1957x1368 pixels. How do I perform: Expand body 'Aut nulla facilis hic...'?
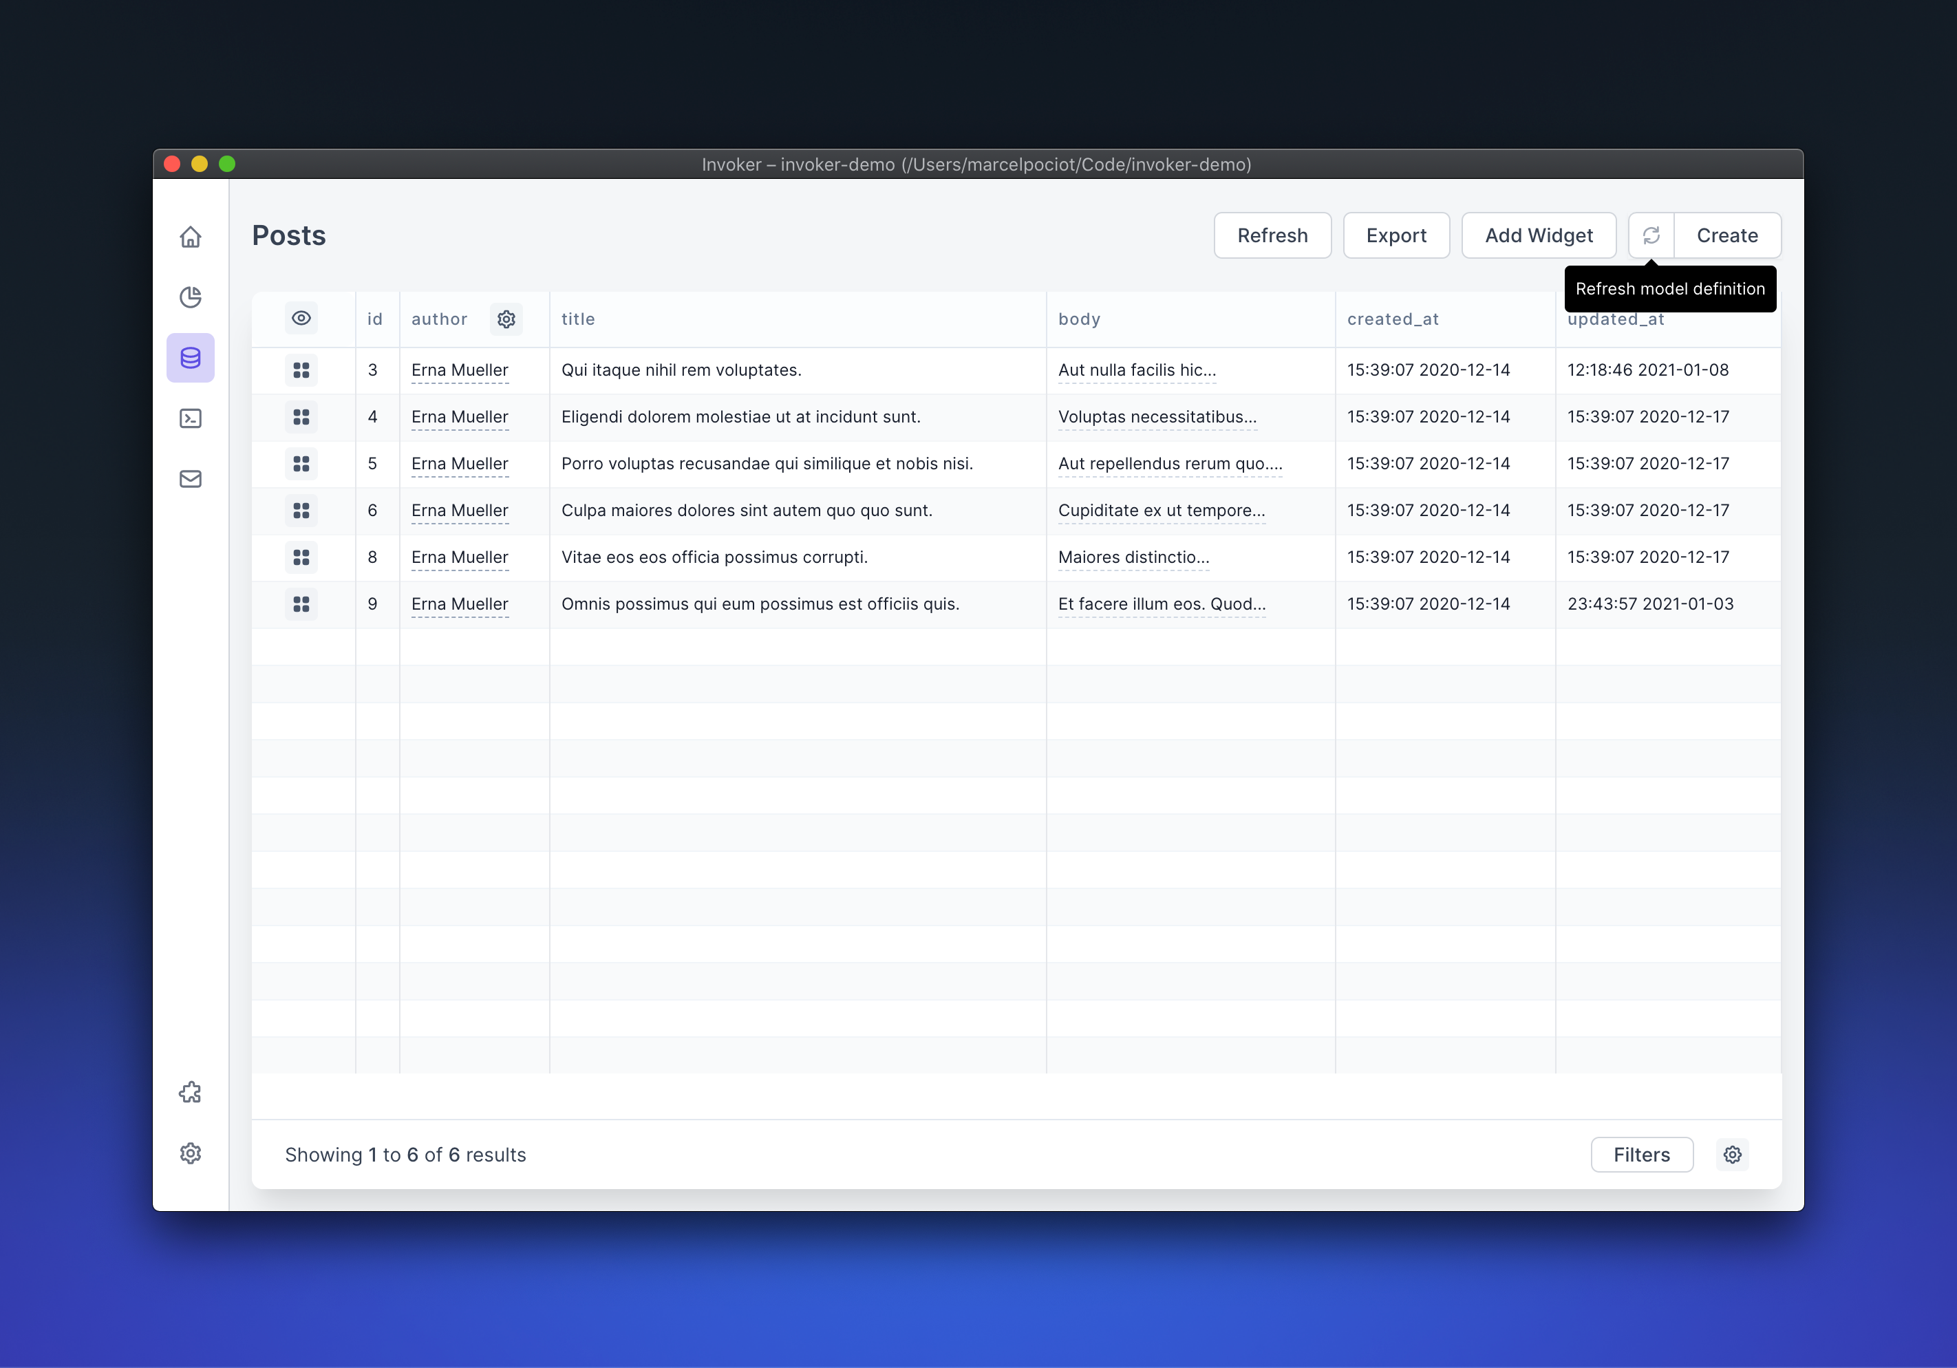(x=1137, y=370)
